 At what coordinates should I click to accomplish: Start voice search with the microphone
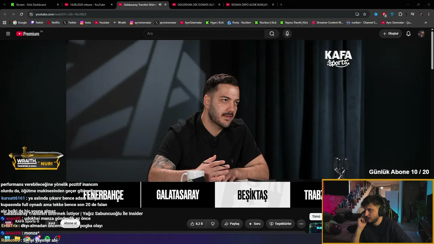(x=287, y=34)
